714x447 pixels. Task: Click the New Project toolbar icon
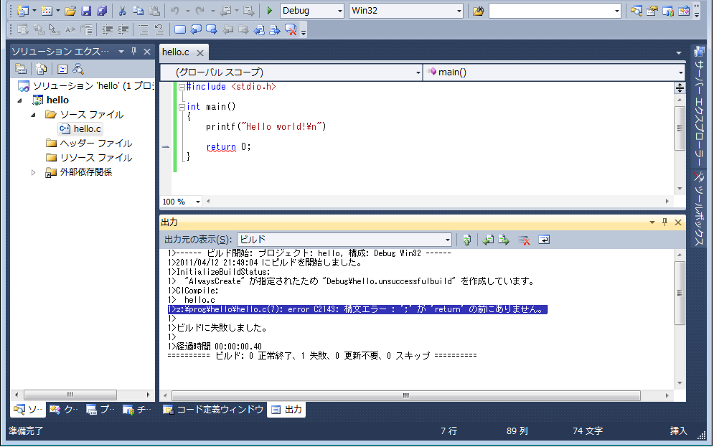click(22, 11)
